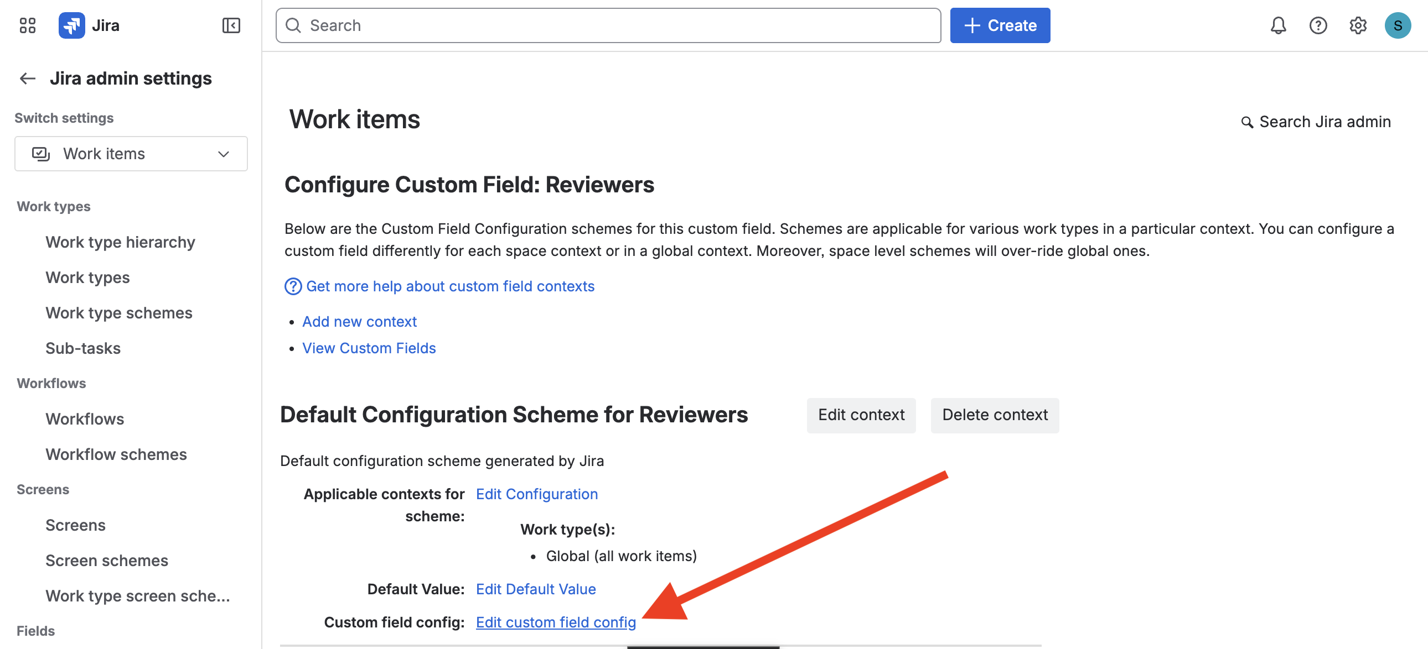The height and width of the screenshot is (649, 1428).
Task: Select Screen schemes in the sidebar
Action: 107,560
